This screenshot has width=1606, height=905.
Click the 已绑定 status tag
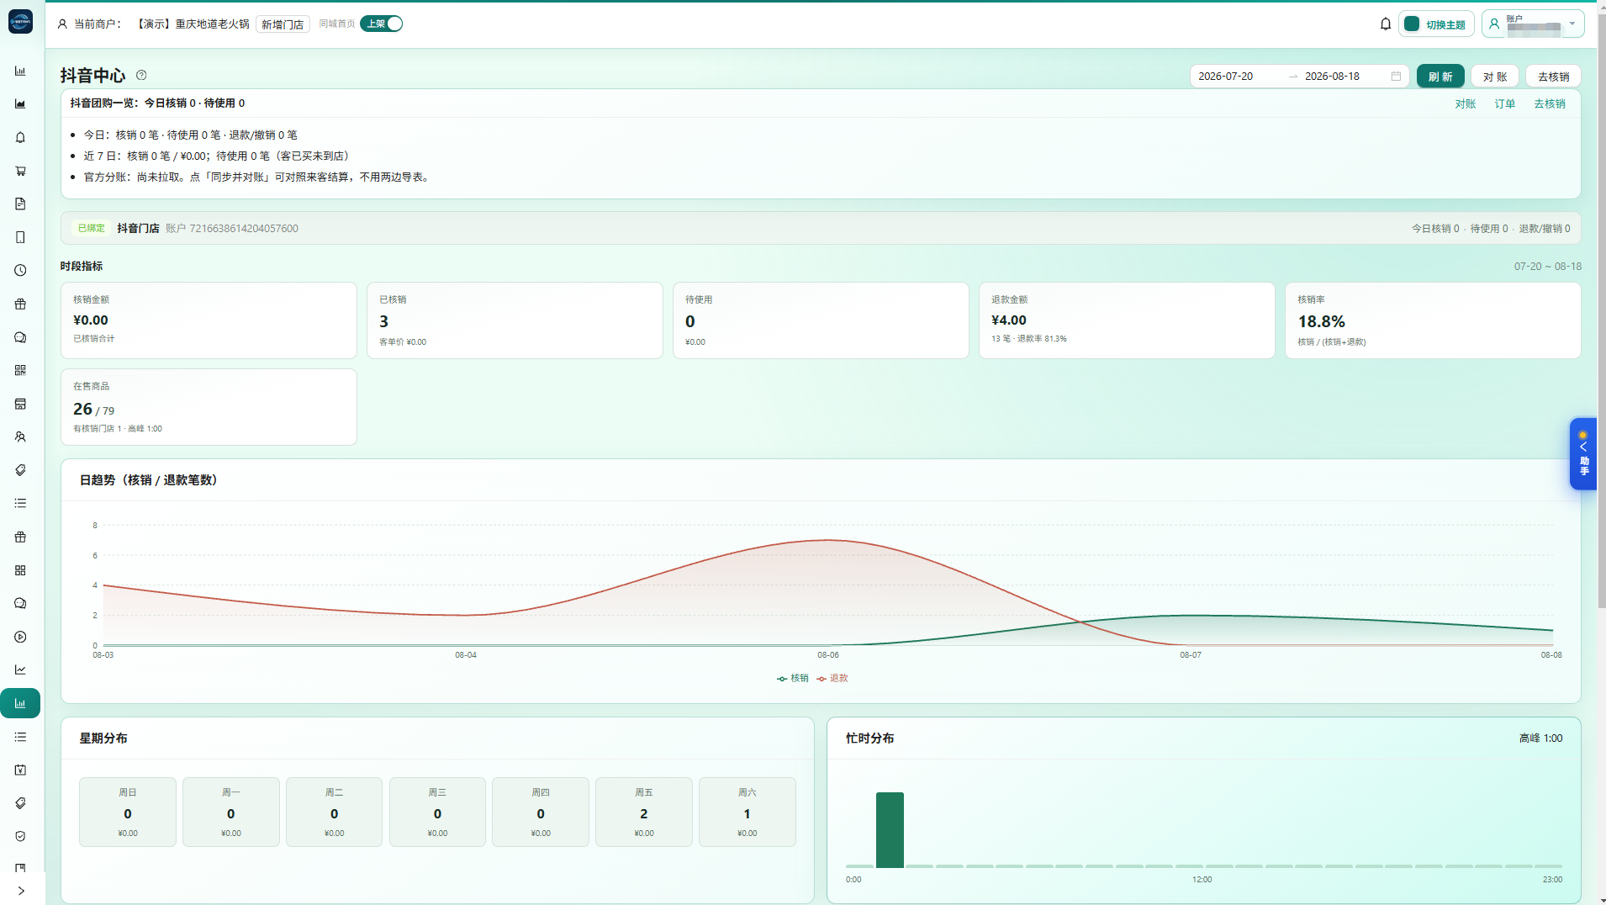92,228
